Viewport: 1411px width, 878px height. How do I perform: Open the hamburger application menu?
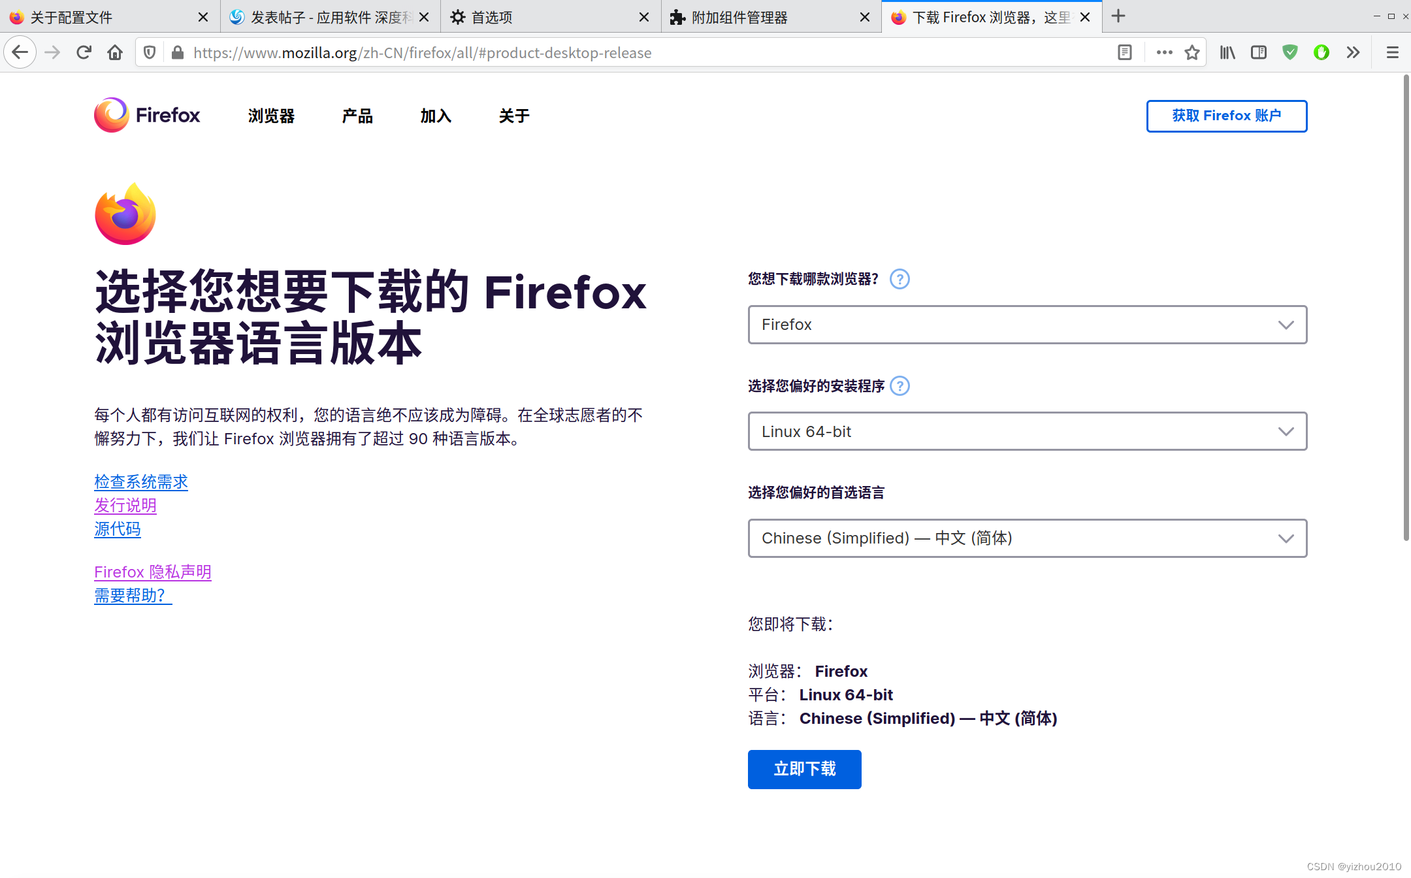tap(1392, 52)
